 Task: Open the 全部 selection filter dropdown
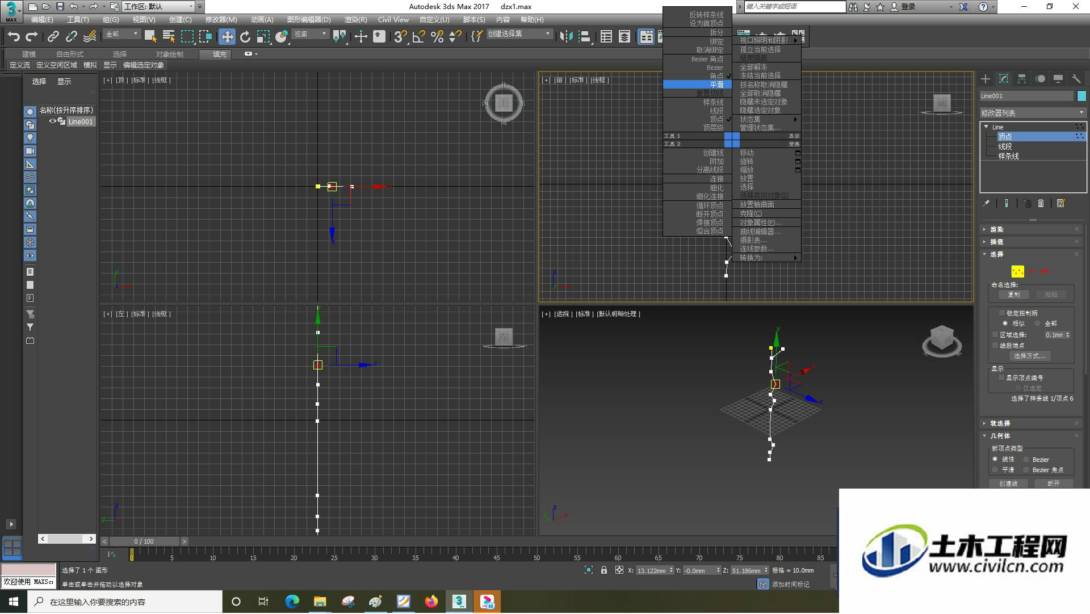coord(121,35)
